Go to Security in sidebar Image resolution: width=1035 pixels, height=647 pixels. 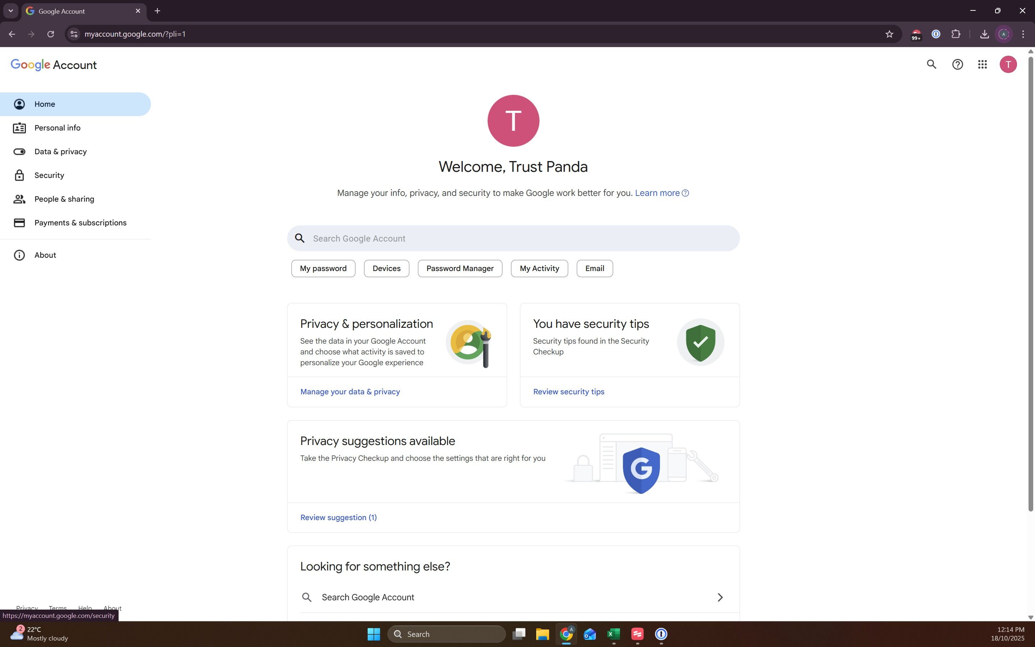[49, 175]
